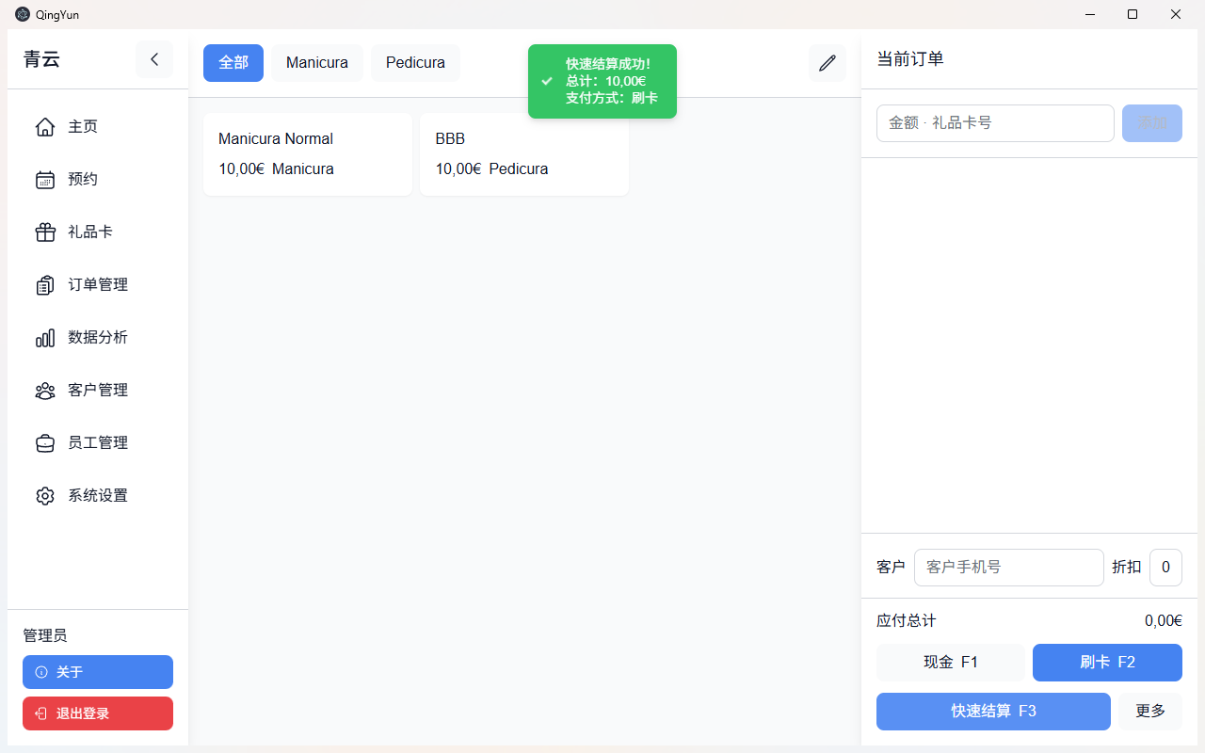Open the 系统设置 gear icon

point(45,496)
